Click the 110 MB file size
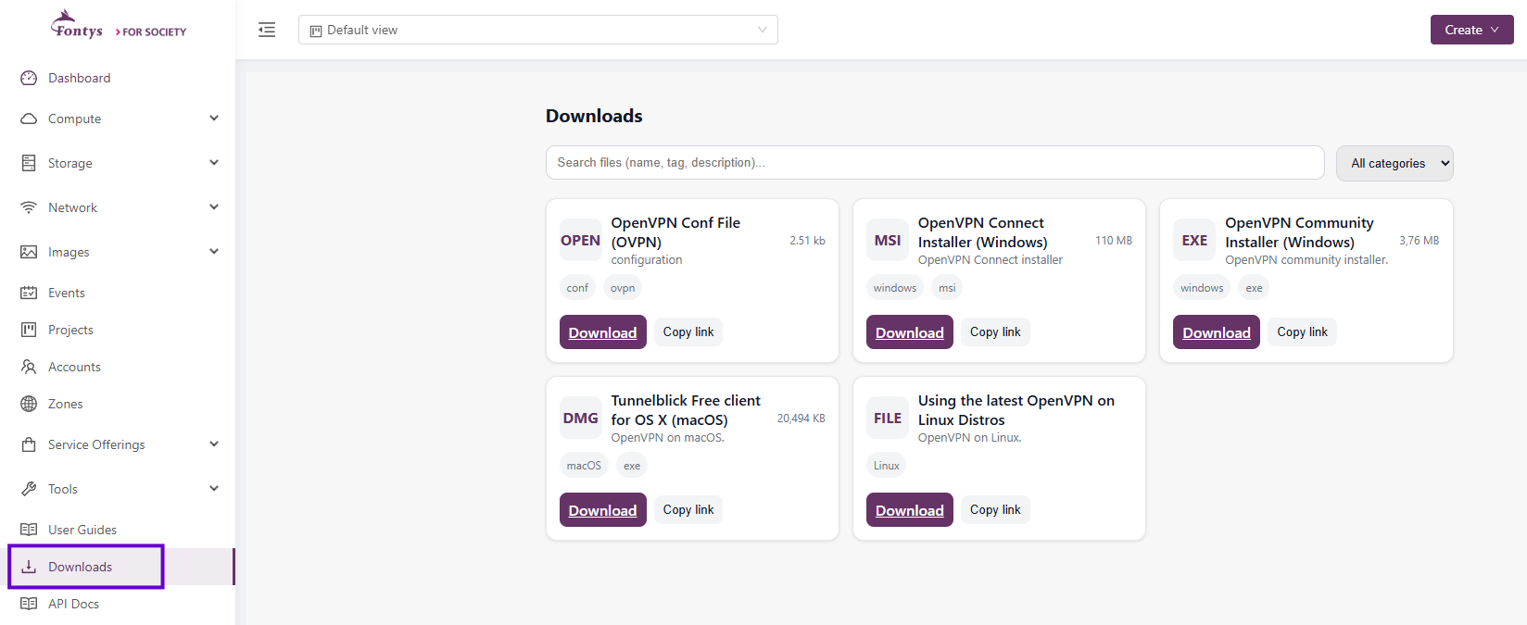The width and height of the screenshot is (1527, 625). pos(1114,241)
